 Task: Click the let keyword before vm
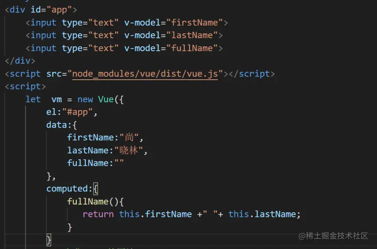click(33, 99)
